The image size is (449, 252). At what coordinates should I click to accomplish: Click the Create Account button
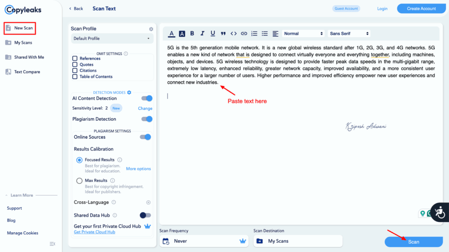tap(420, 8)
